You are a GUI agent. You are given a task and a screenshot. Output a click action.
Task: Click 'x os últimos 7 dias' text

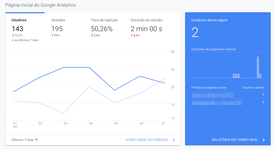[25, 40]
